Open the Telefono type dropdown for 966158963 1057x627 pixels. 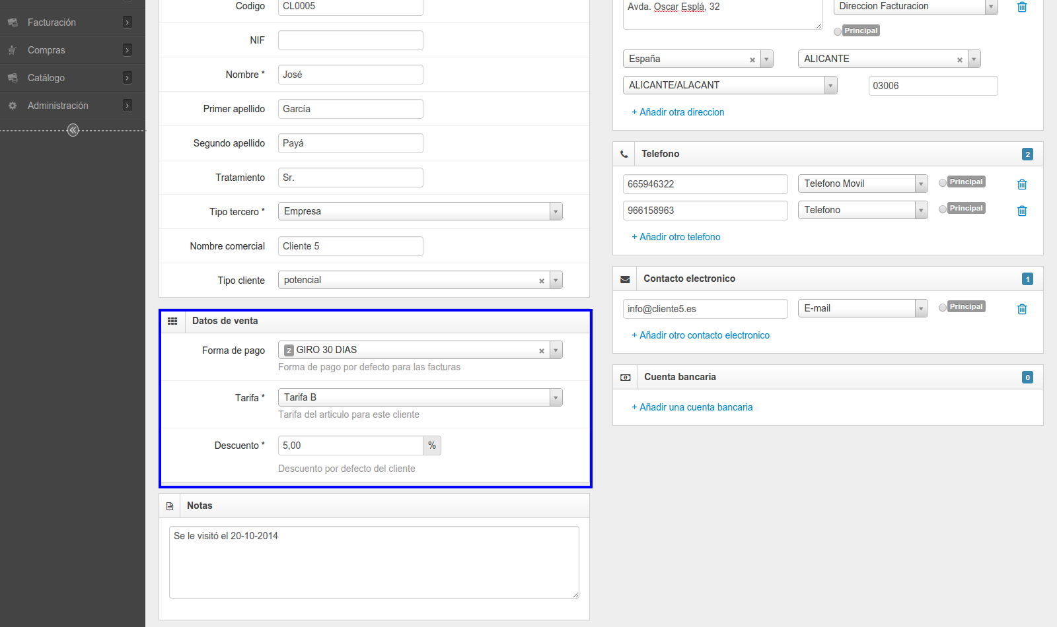[863, 210]
